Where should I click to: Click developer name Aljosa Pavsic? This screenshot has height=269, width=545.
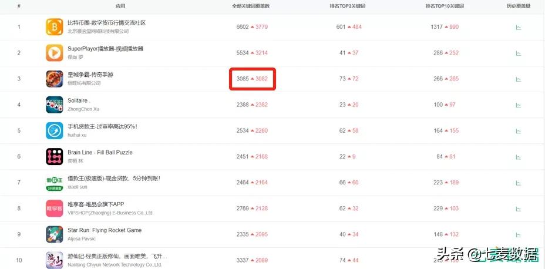pyautogui.click(x=82, y=239)
